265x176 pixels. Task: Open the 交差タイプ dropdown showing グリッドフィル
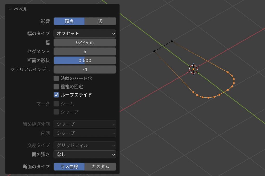pos(85,145)
